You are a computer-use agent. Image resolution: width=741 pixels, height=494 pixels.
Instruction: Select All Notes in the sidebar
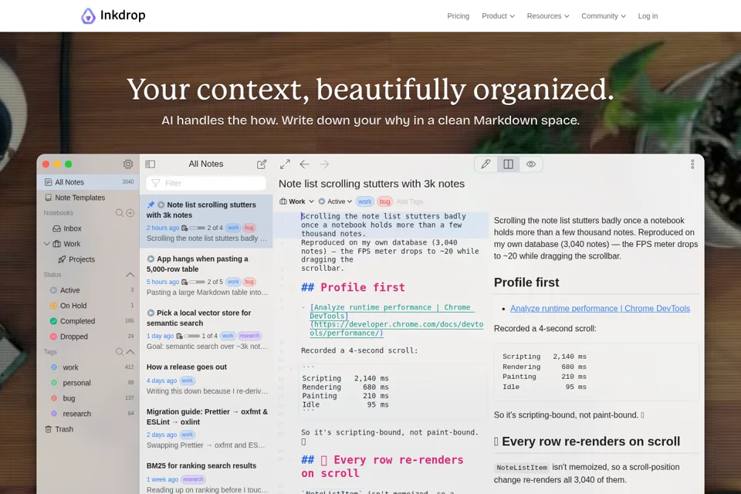click(x=88, y=182)
